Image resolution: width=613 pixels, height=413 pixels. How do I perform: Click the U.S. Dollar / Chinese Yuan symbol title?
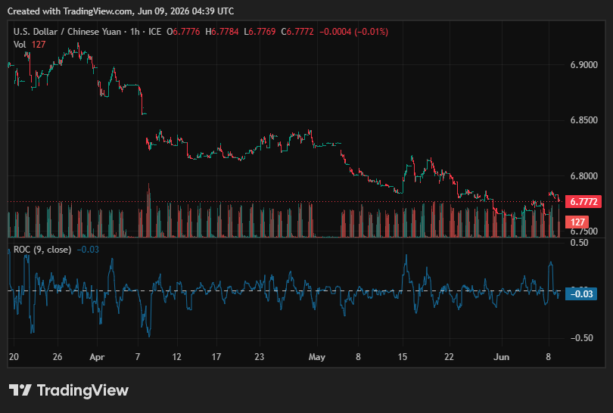click(x=67, y=32)
